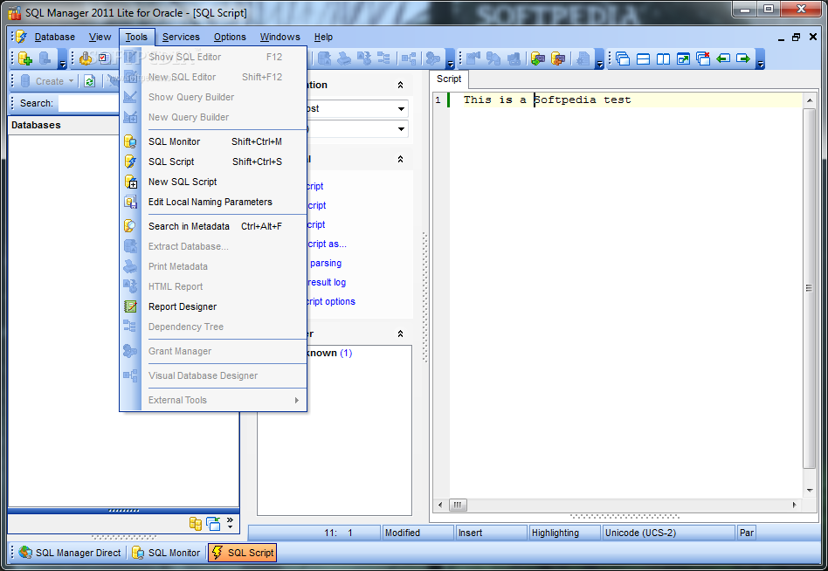The height and width of the screenshot is (571, 828).
Task: Click the green Refresh icon beside Create
Action: tap(90, 81)
